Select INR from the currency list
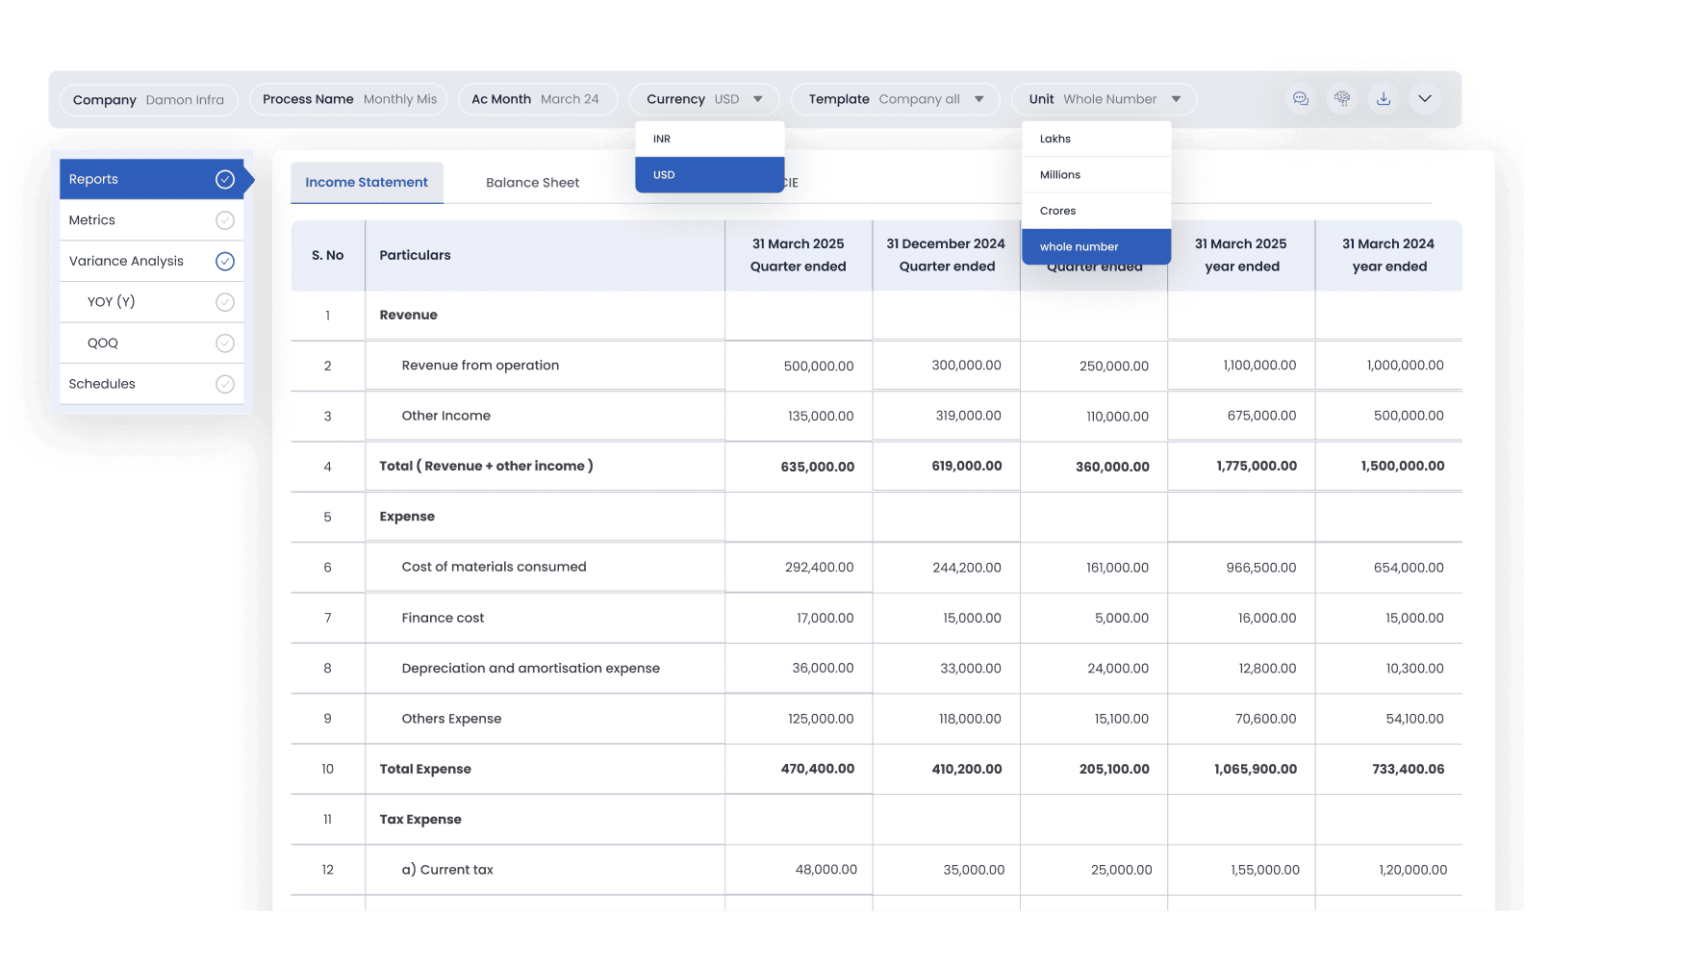The width and height of the screenshot is (1702, 967). click(710, 139)
